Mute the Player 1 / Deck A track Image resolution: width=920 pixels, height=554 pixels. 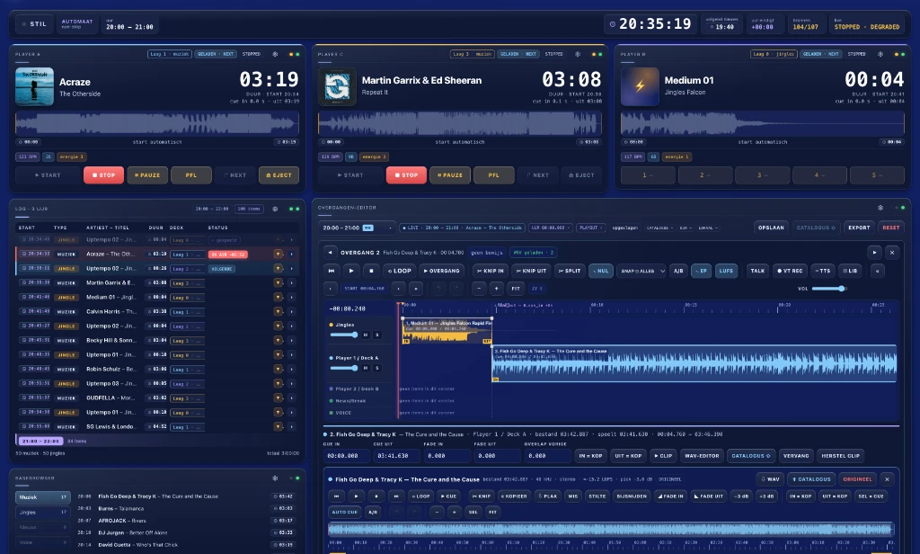(366, 368)
